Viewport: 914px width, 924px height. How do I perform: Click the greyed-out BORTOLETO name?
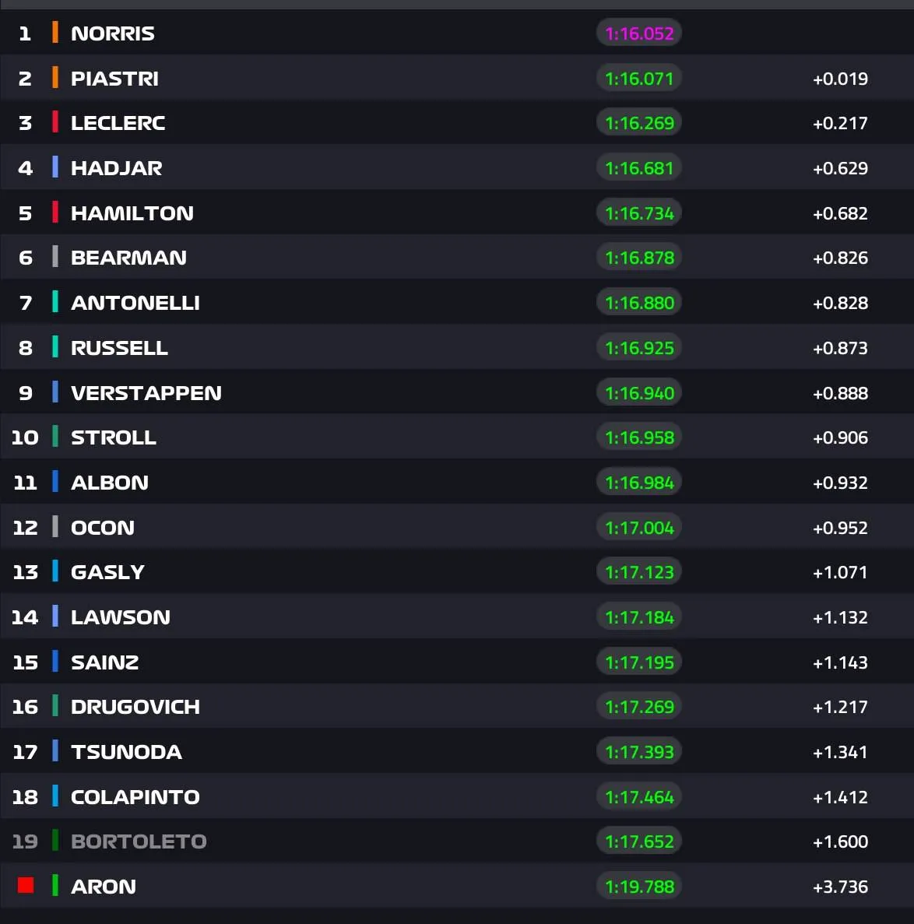click(139, 841)
